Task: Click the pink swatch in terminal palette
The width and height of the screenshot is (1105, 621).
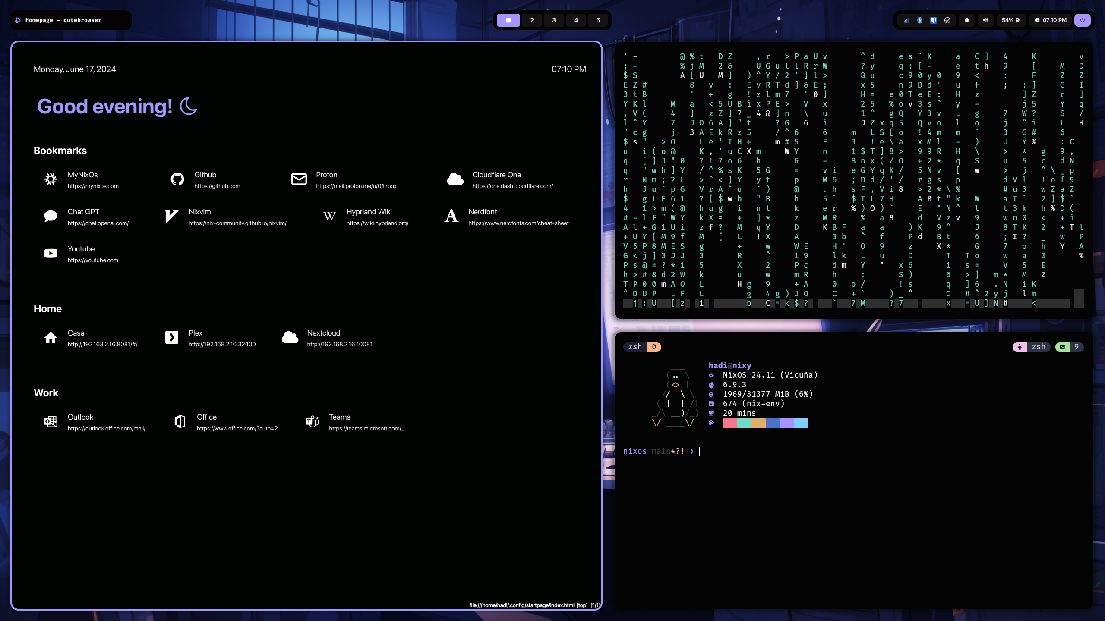Action: point(730,423)
